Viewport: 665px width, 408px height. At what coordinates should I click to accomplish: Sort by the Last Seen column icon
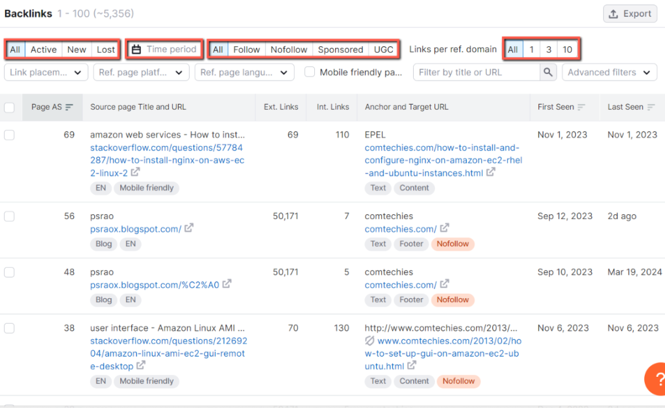coord(651,107)
